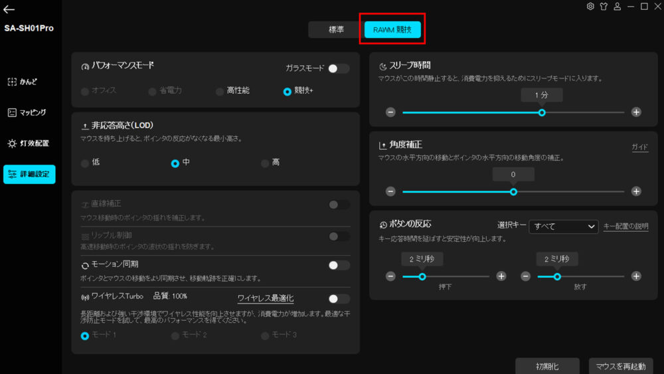
Task: Open the user account icon
Action: click(617, 7)
